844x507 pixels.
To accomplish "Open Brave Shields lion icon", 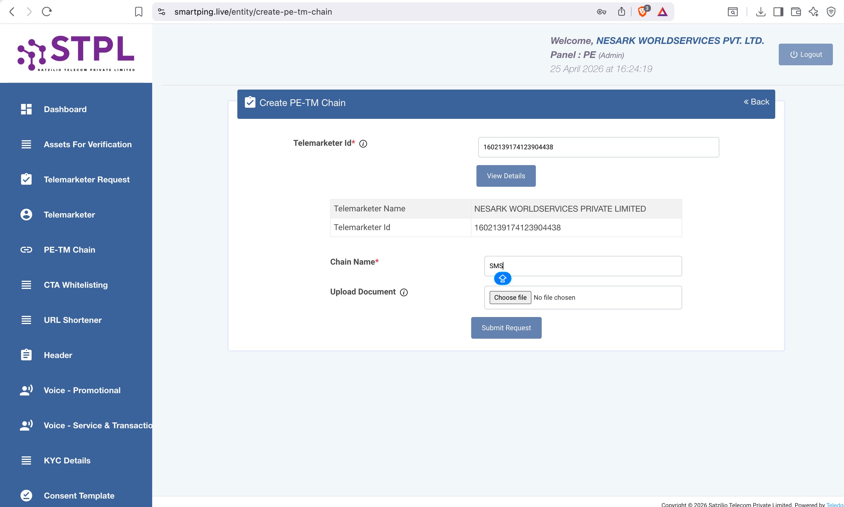I will tap(643, 12).
